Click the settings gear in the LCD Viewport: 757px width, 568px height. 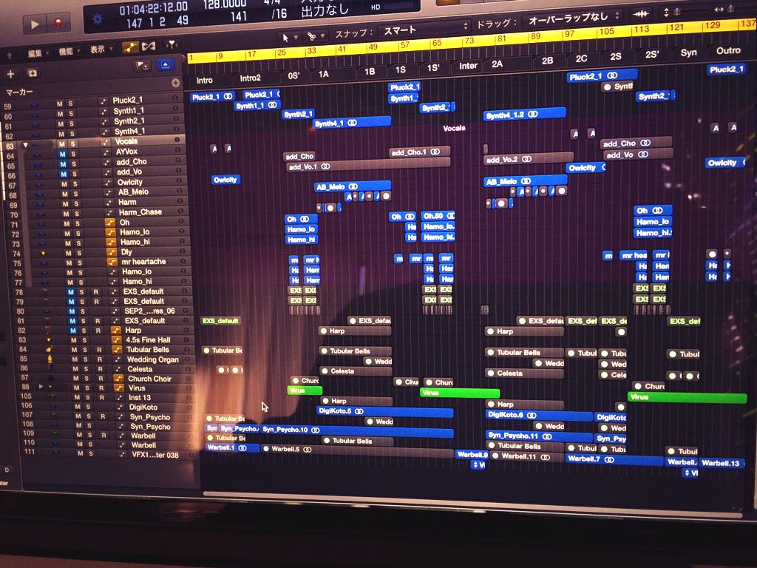click(97, 19)
